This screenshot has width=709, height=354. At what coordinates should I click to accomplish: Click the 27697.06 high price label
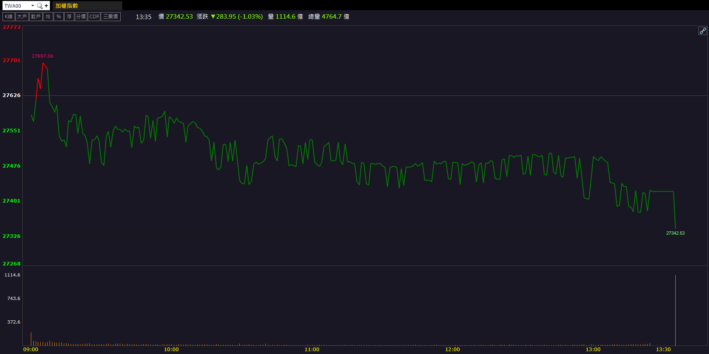(42, 56)
